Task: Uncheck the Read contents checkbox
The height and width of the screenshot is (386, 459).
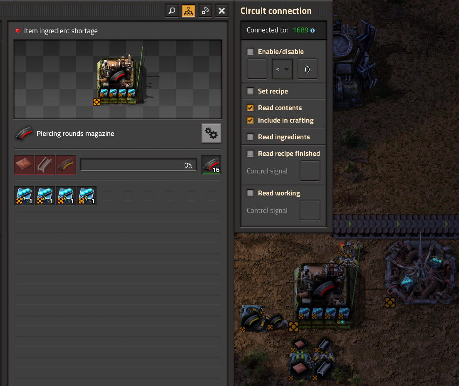Action: coord(250,108)
